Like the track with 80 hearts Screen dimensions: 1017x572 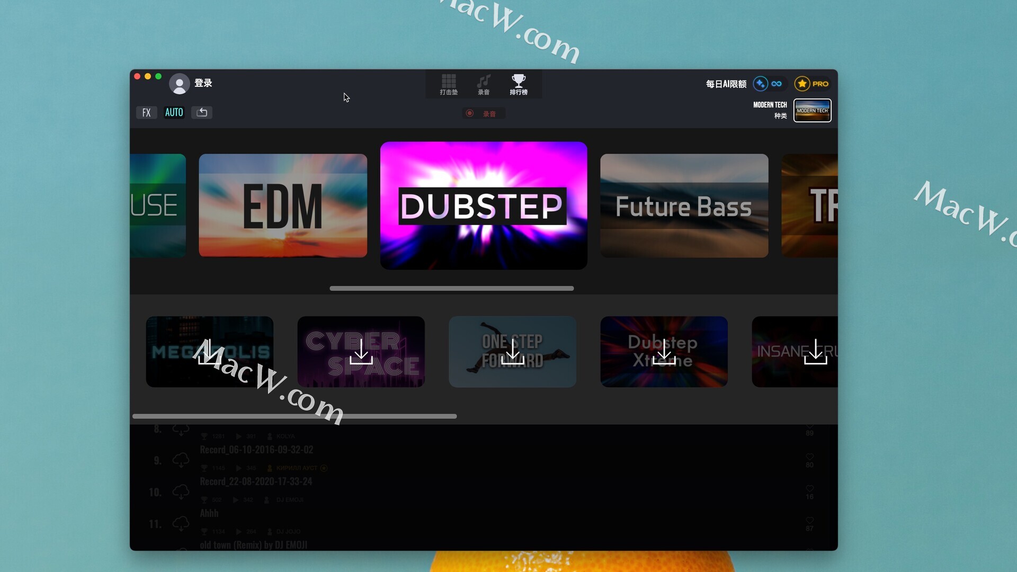(x=809, y=457)
